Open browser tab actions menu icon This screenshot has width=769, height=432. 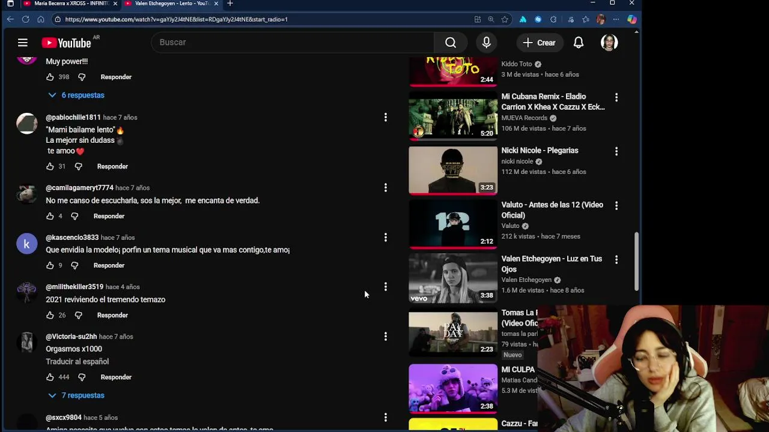(x=10, y=4)
